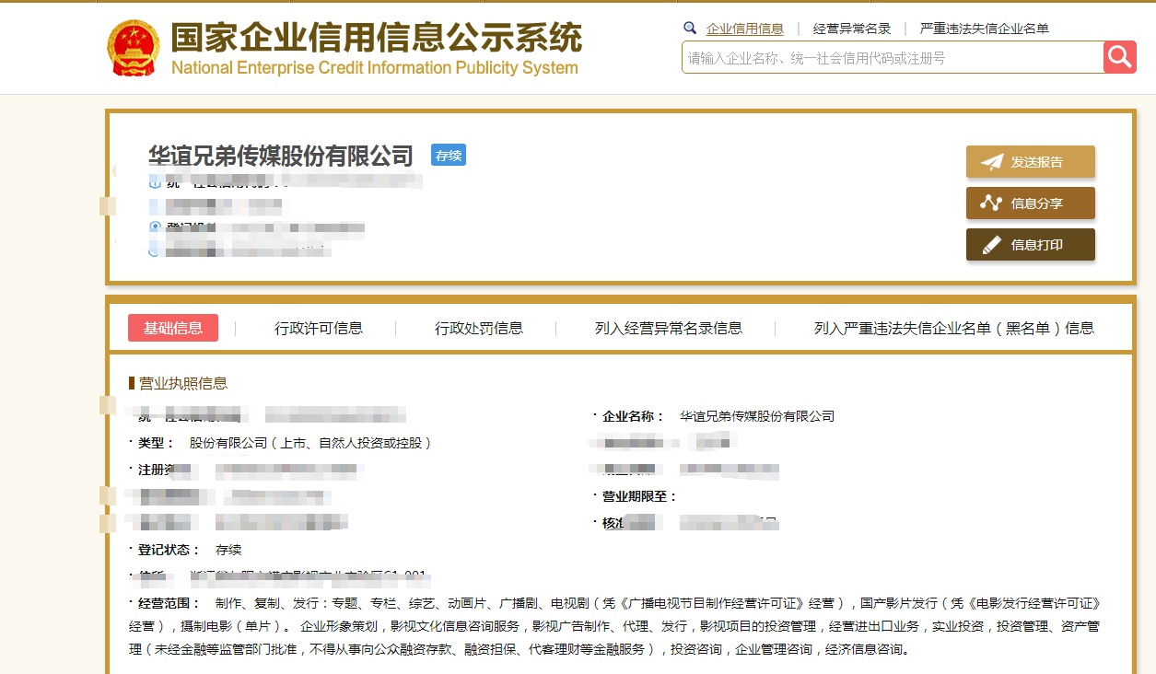Click the enterprise search input field

point(884,56)
